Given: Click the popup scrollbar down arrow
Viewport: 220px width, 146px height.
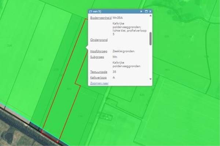Looking at the screenshot, I should [150, 79].
